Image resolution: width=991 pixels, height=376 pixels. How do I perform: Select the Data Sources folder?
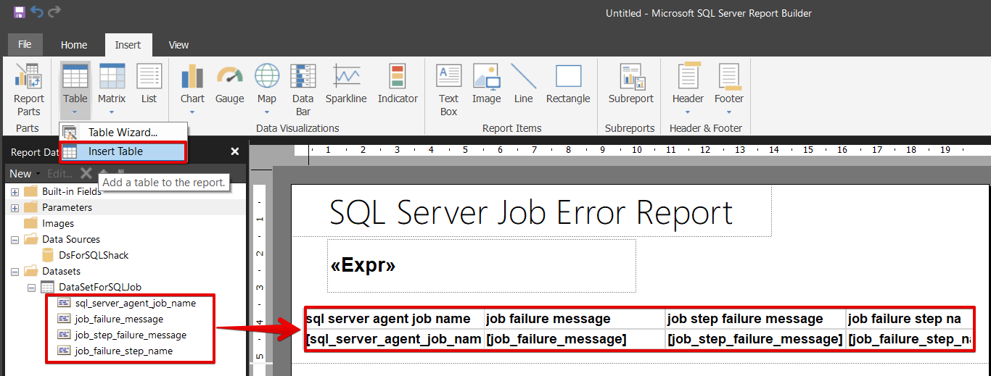tap(62, 239)
